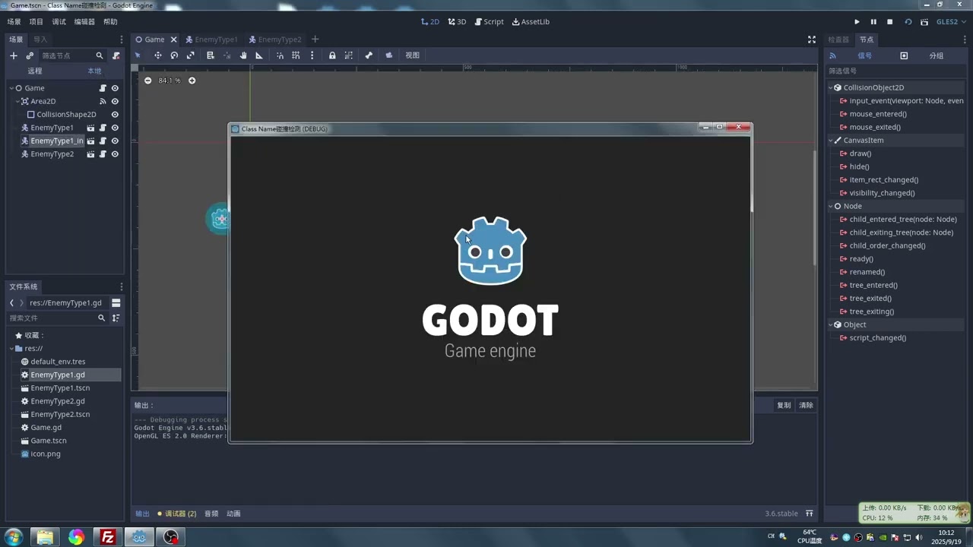The image size is (973, 547).
Task: Switch to the 检查器 tab
Action: pyautogui.click(x=838, y=40)
